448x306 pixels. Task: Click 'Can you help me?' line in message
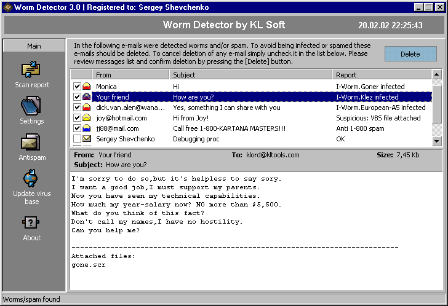pos(105,230)
